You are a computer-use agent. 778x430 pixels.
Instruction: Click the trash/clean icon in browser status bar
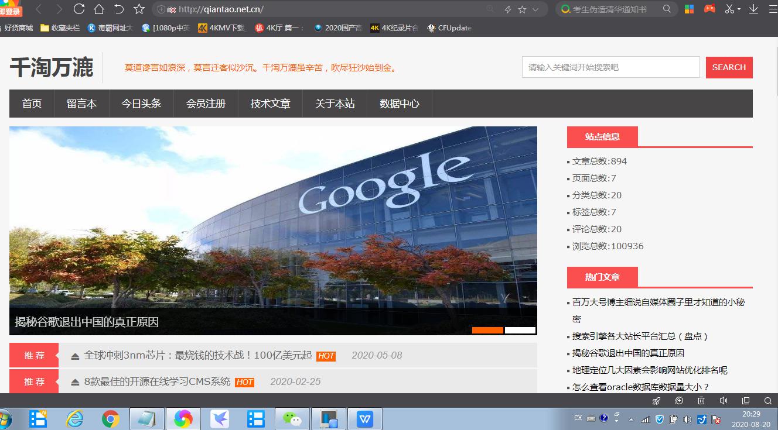pyautogui.click(x=701, y=401)
